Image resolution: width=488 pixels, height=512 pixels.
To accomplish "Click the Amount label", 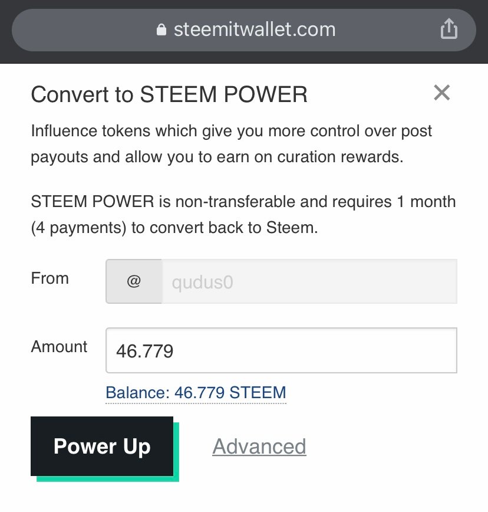I will tap(59, 347).
